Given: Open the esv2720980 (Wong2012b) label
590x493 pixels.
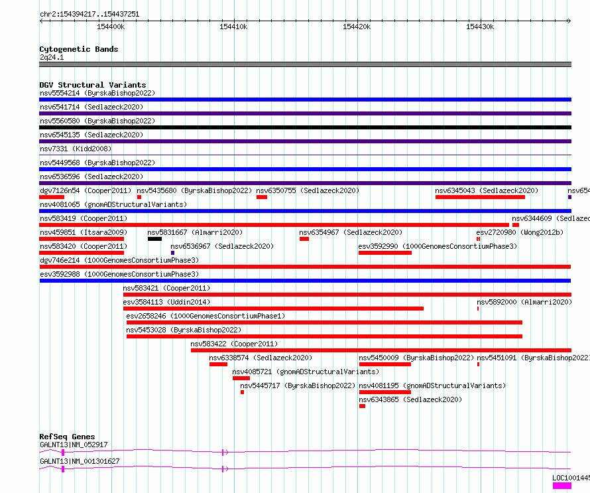Looking at the screenshot, I should [520, 232].
